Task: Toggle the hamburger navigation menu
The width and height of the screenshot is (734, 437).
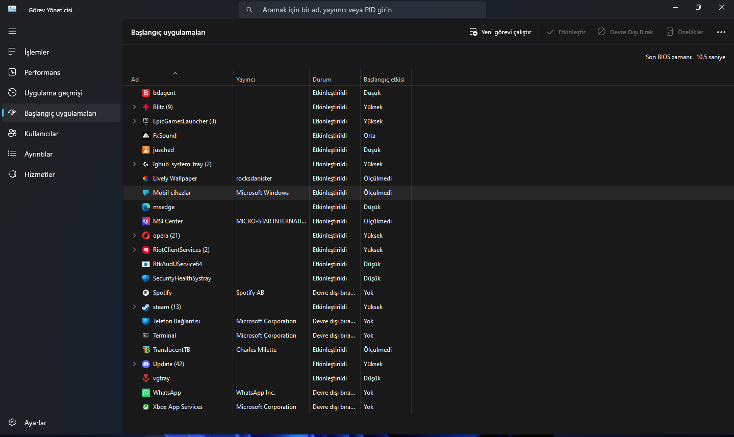Action: pyautogui.click(x=12, y=31)
